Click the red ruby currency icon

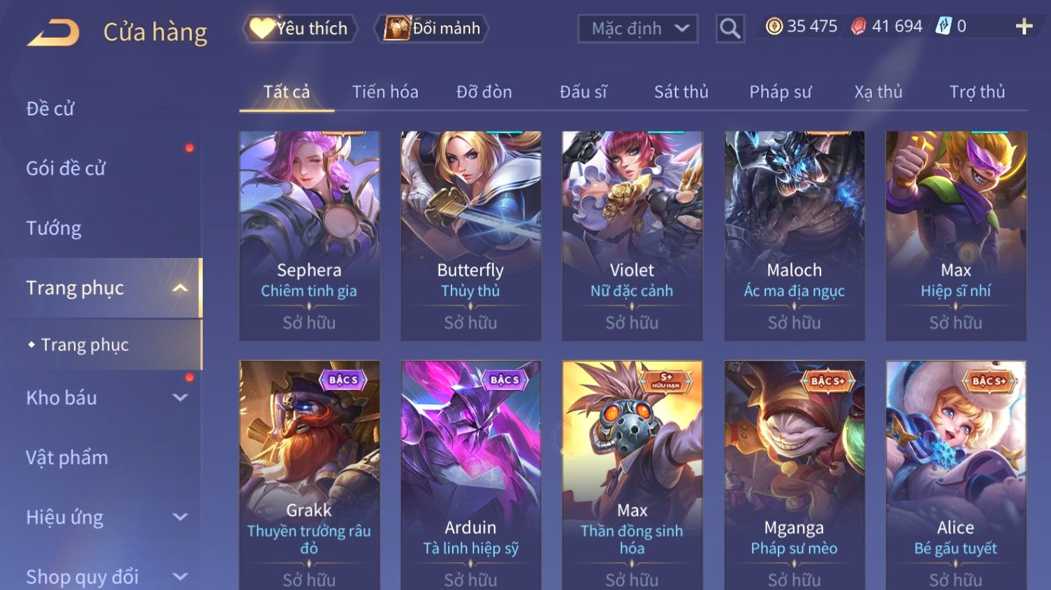[x=858, y=27]
